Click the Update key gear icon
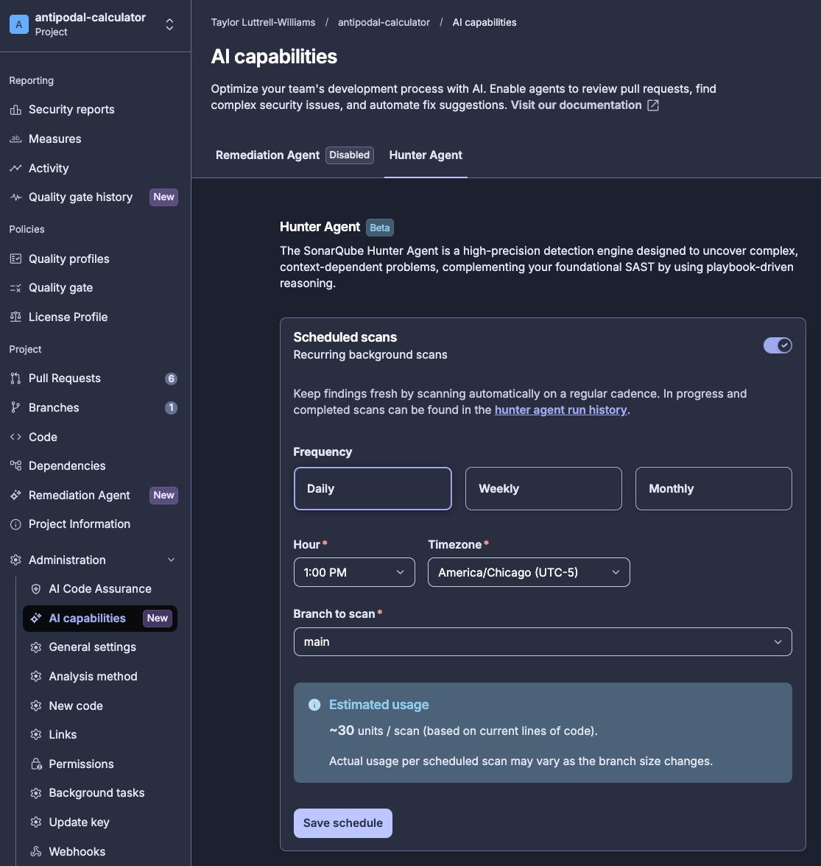This screenshot has height=866, width=821. pos(36,823)
